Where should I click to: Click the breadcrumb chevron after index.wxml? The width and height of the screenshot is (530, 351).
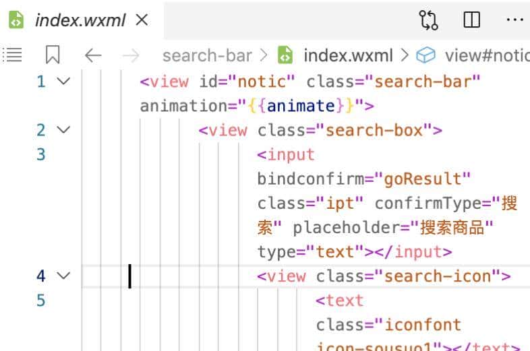[x=405, y=55]
